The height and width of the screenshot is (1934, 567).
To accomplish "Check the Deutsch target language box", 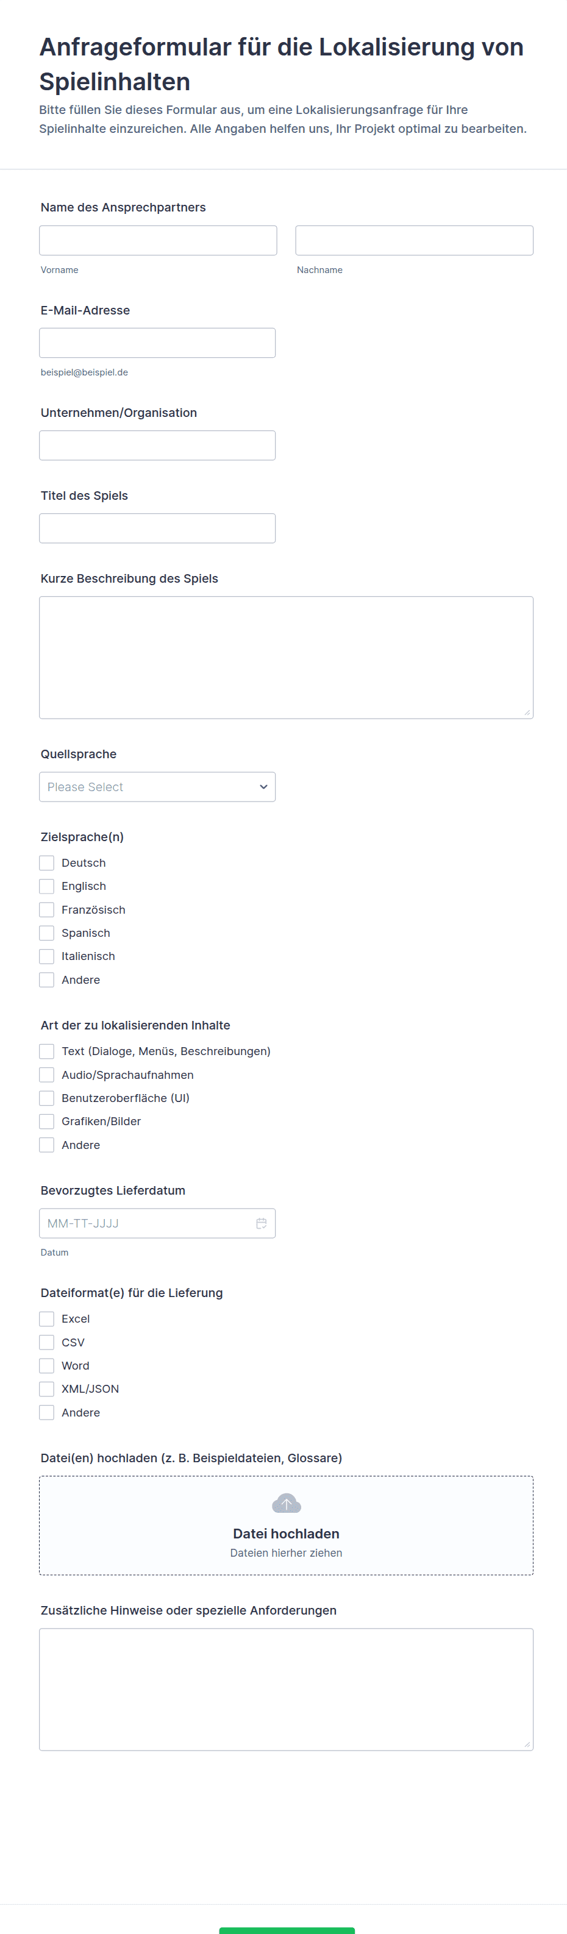I will [x=46, y=862].
